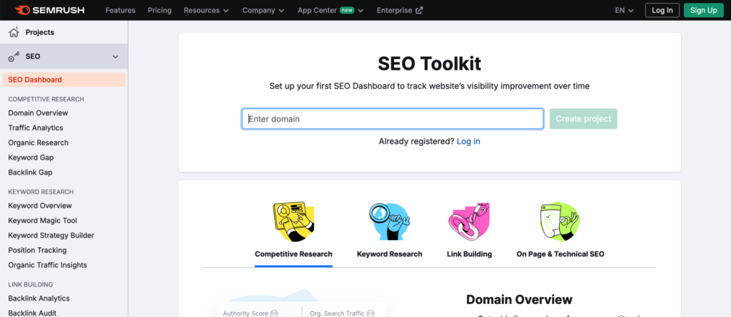Image resolution: width=731 pixels, height=317 pixels.
Task: Open Backlink Analytics in the sidebar
Action: 39,298
